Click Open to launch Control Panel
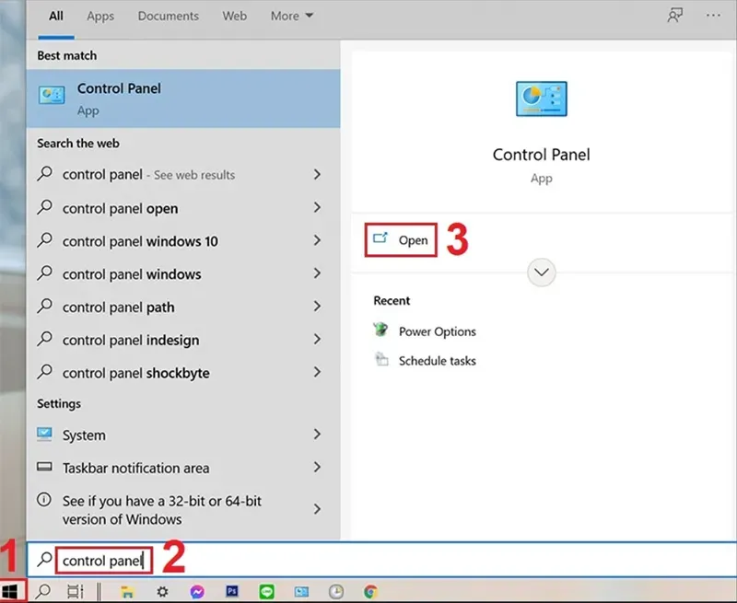737x603 pixels. click(402, 240)
